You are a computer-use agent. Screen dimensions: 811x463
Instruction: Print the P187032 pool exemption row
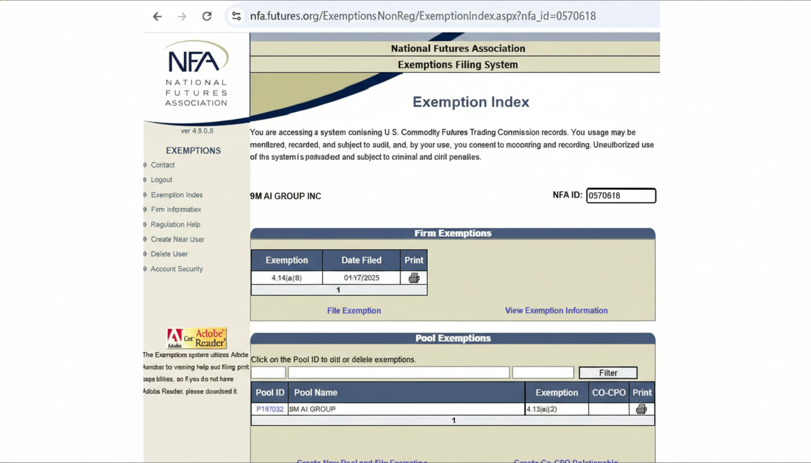pyautogui.click(x=641, y=409)
